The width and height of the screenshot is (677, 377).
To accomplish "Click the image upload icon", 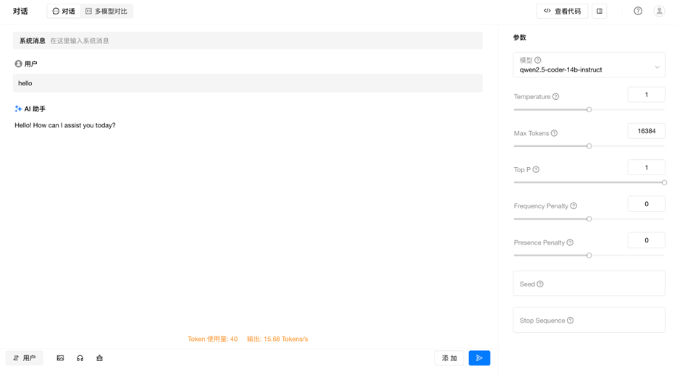I will click(x=60, y=358).
